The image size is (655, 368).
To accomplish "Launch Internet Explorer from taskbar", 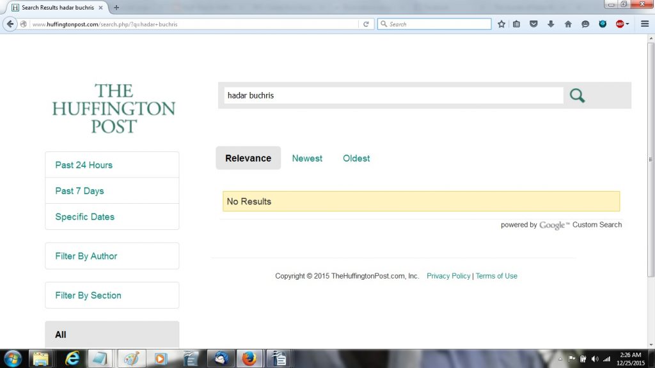I will coord(72,358).
